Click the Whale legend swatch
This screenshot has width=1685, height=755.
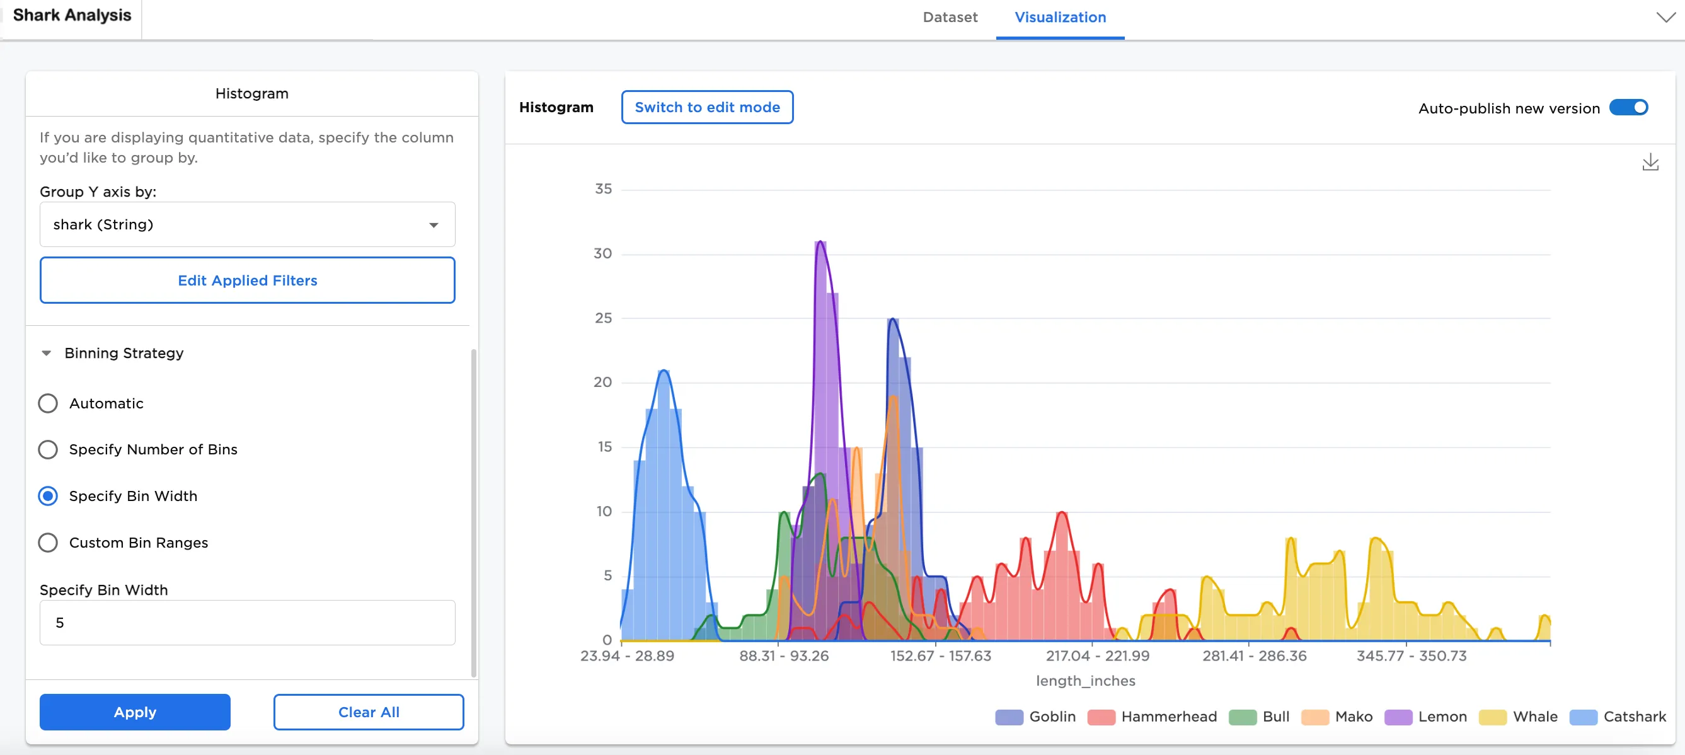coord(1492,717)
